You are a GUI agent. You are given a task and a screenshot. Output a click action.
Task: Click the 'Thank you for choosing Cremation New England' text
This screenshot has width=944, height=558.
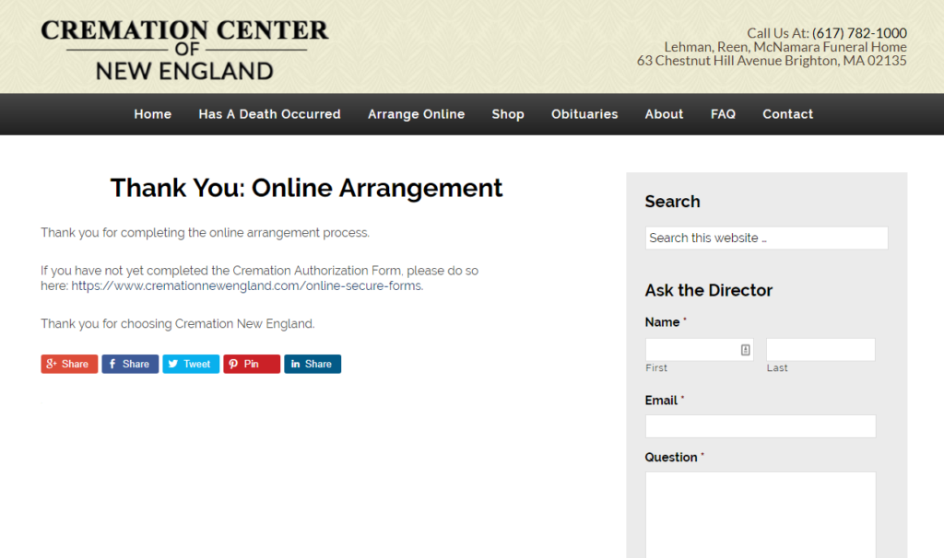click(x=178, y=323)
